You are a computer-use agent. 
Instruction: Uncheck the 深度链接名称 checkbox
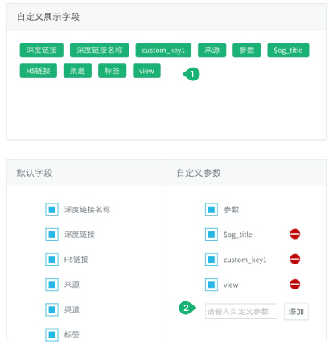point(51,209)
